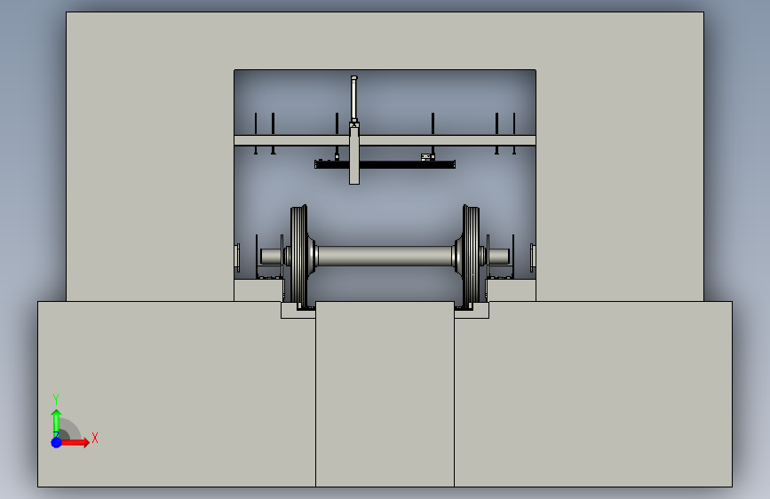Select the long horizontal crossbeam above the wheelset

[385, 140]
